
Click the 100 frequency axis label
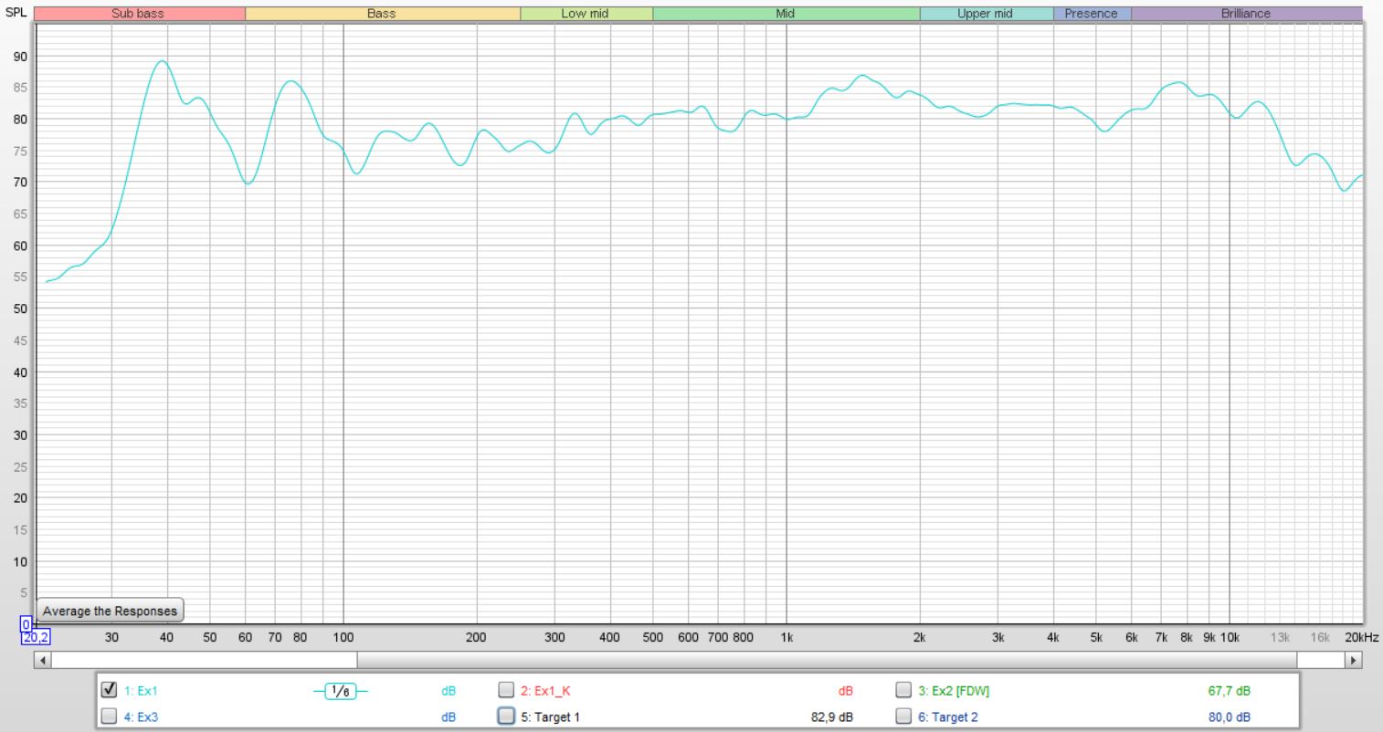coord(343,637)
